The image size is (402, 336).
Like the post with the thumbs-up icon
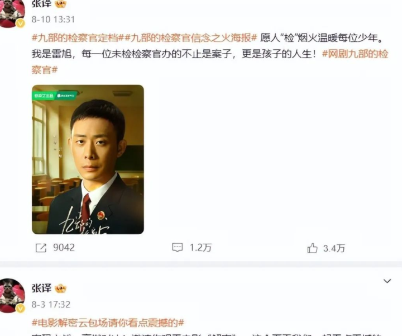coord(312,248)
